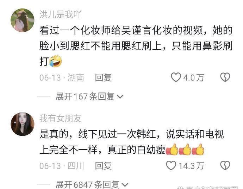
Task: Select the comment text about 吴谨言 makeup video
Action: (x=136, y=46)
